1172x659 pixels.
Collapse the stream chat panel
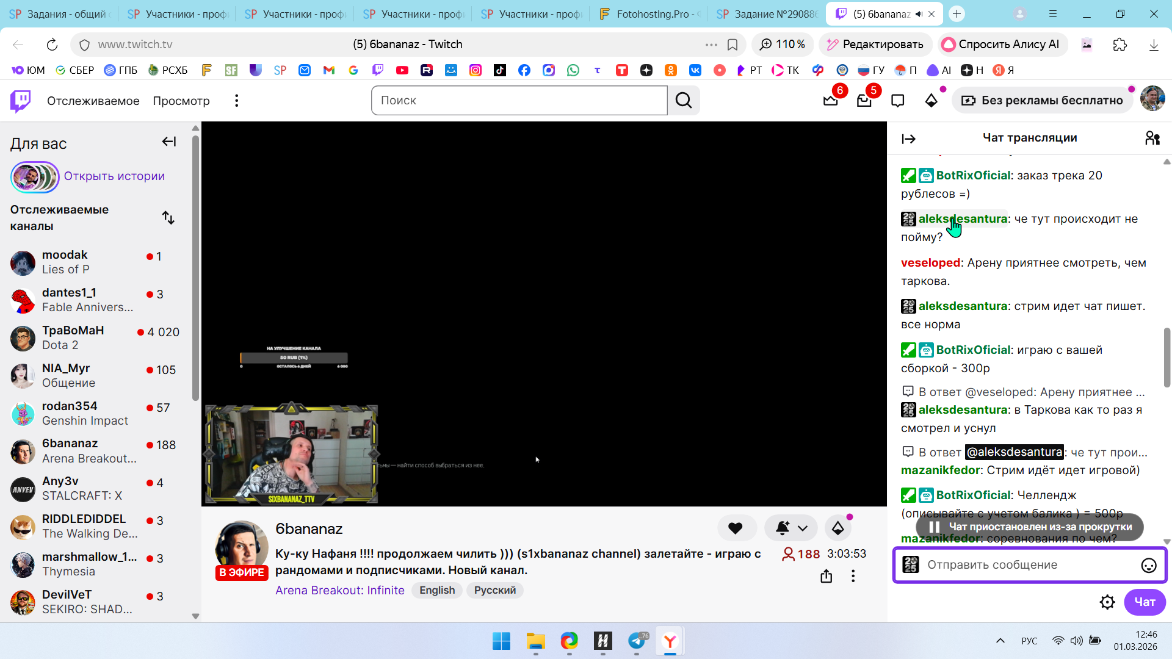click(908, 139)
